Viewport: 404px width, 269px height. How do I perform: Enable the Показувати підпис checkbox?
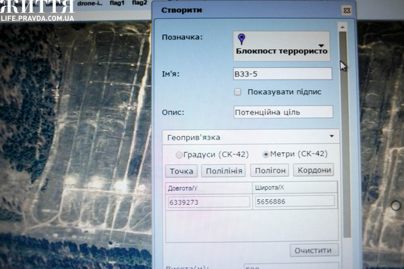click(237, 92)
